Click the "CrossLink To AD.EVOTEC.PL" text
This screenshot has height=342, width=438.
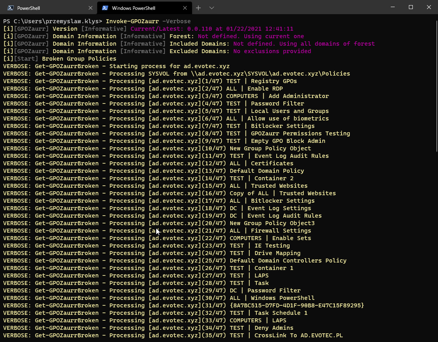click(299, 335)
